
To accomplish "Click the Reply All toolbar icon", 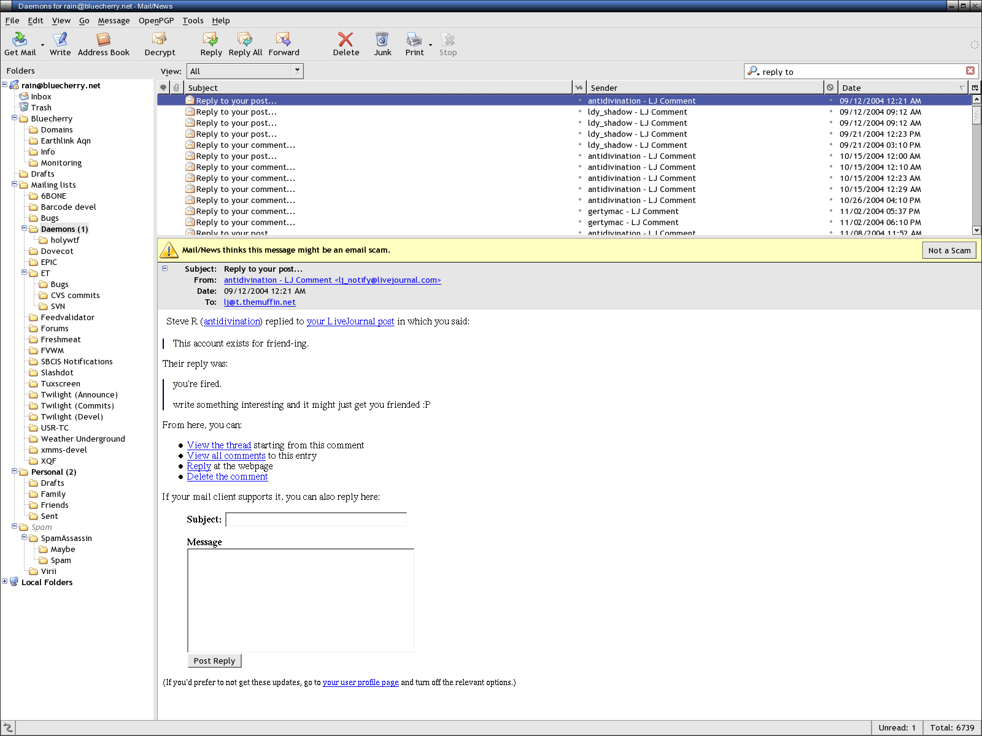I will click(x=245, y=39).
